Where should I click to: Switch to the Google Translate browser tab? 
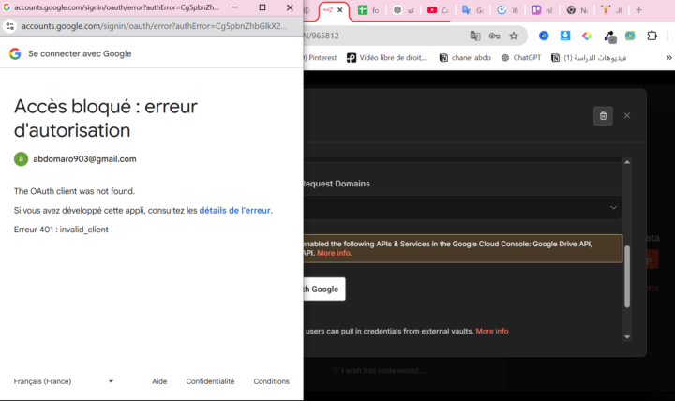[472, 10]
